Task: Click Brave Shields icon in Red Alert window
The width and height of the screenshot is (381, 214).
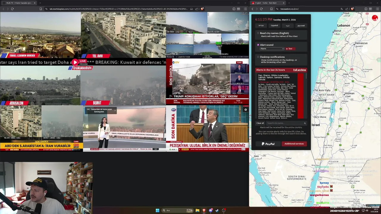Action: (x=352, y=9)
